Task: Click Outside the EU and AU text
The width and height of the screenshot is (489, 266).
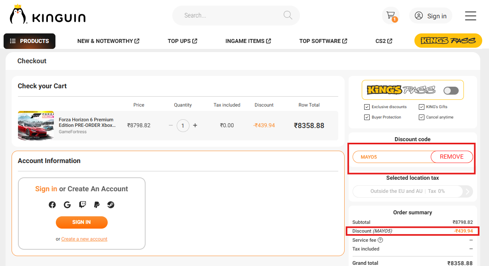Action: click(x=396, y=191)
